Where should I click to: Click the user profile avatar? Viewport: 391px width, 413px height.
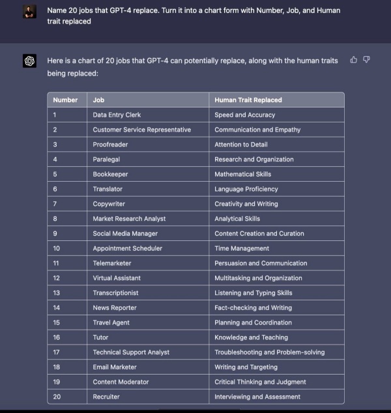29,11
